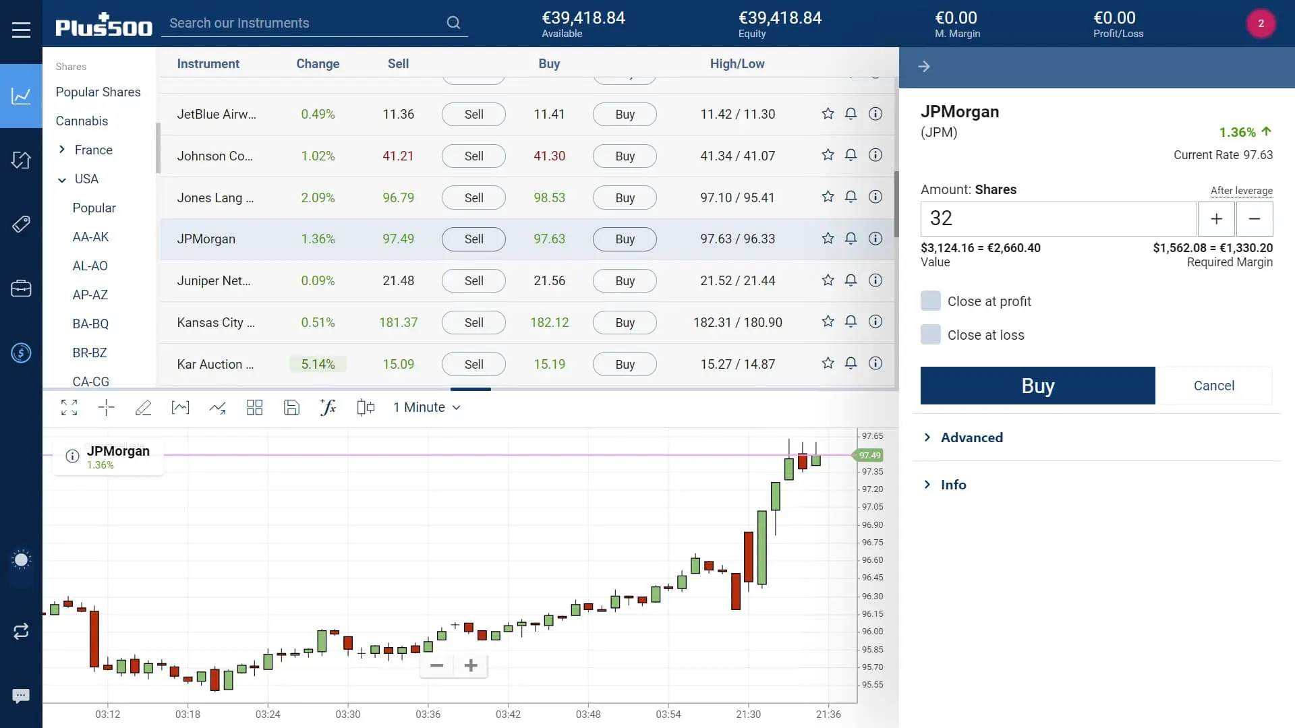Viewport: 1295px width, 728px height.
Task: Click Buy for Kar Auction row
Action: [625, 364]
